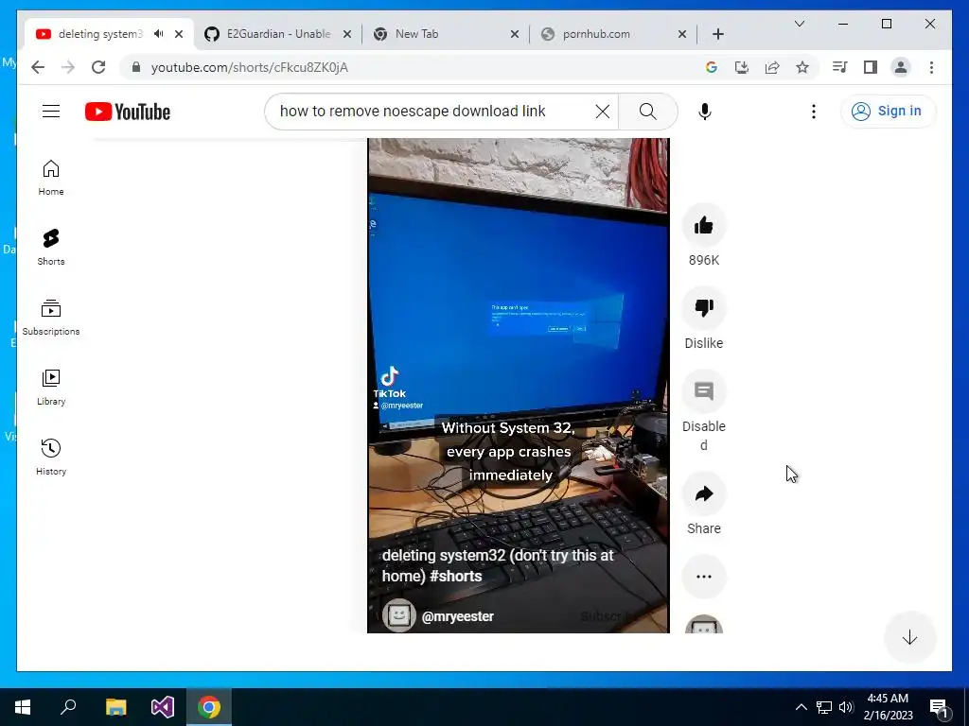Open the notification center
This screenshot has height=726, width=969.
pos(940,707)
